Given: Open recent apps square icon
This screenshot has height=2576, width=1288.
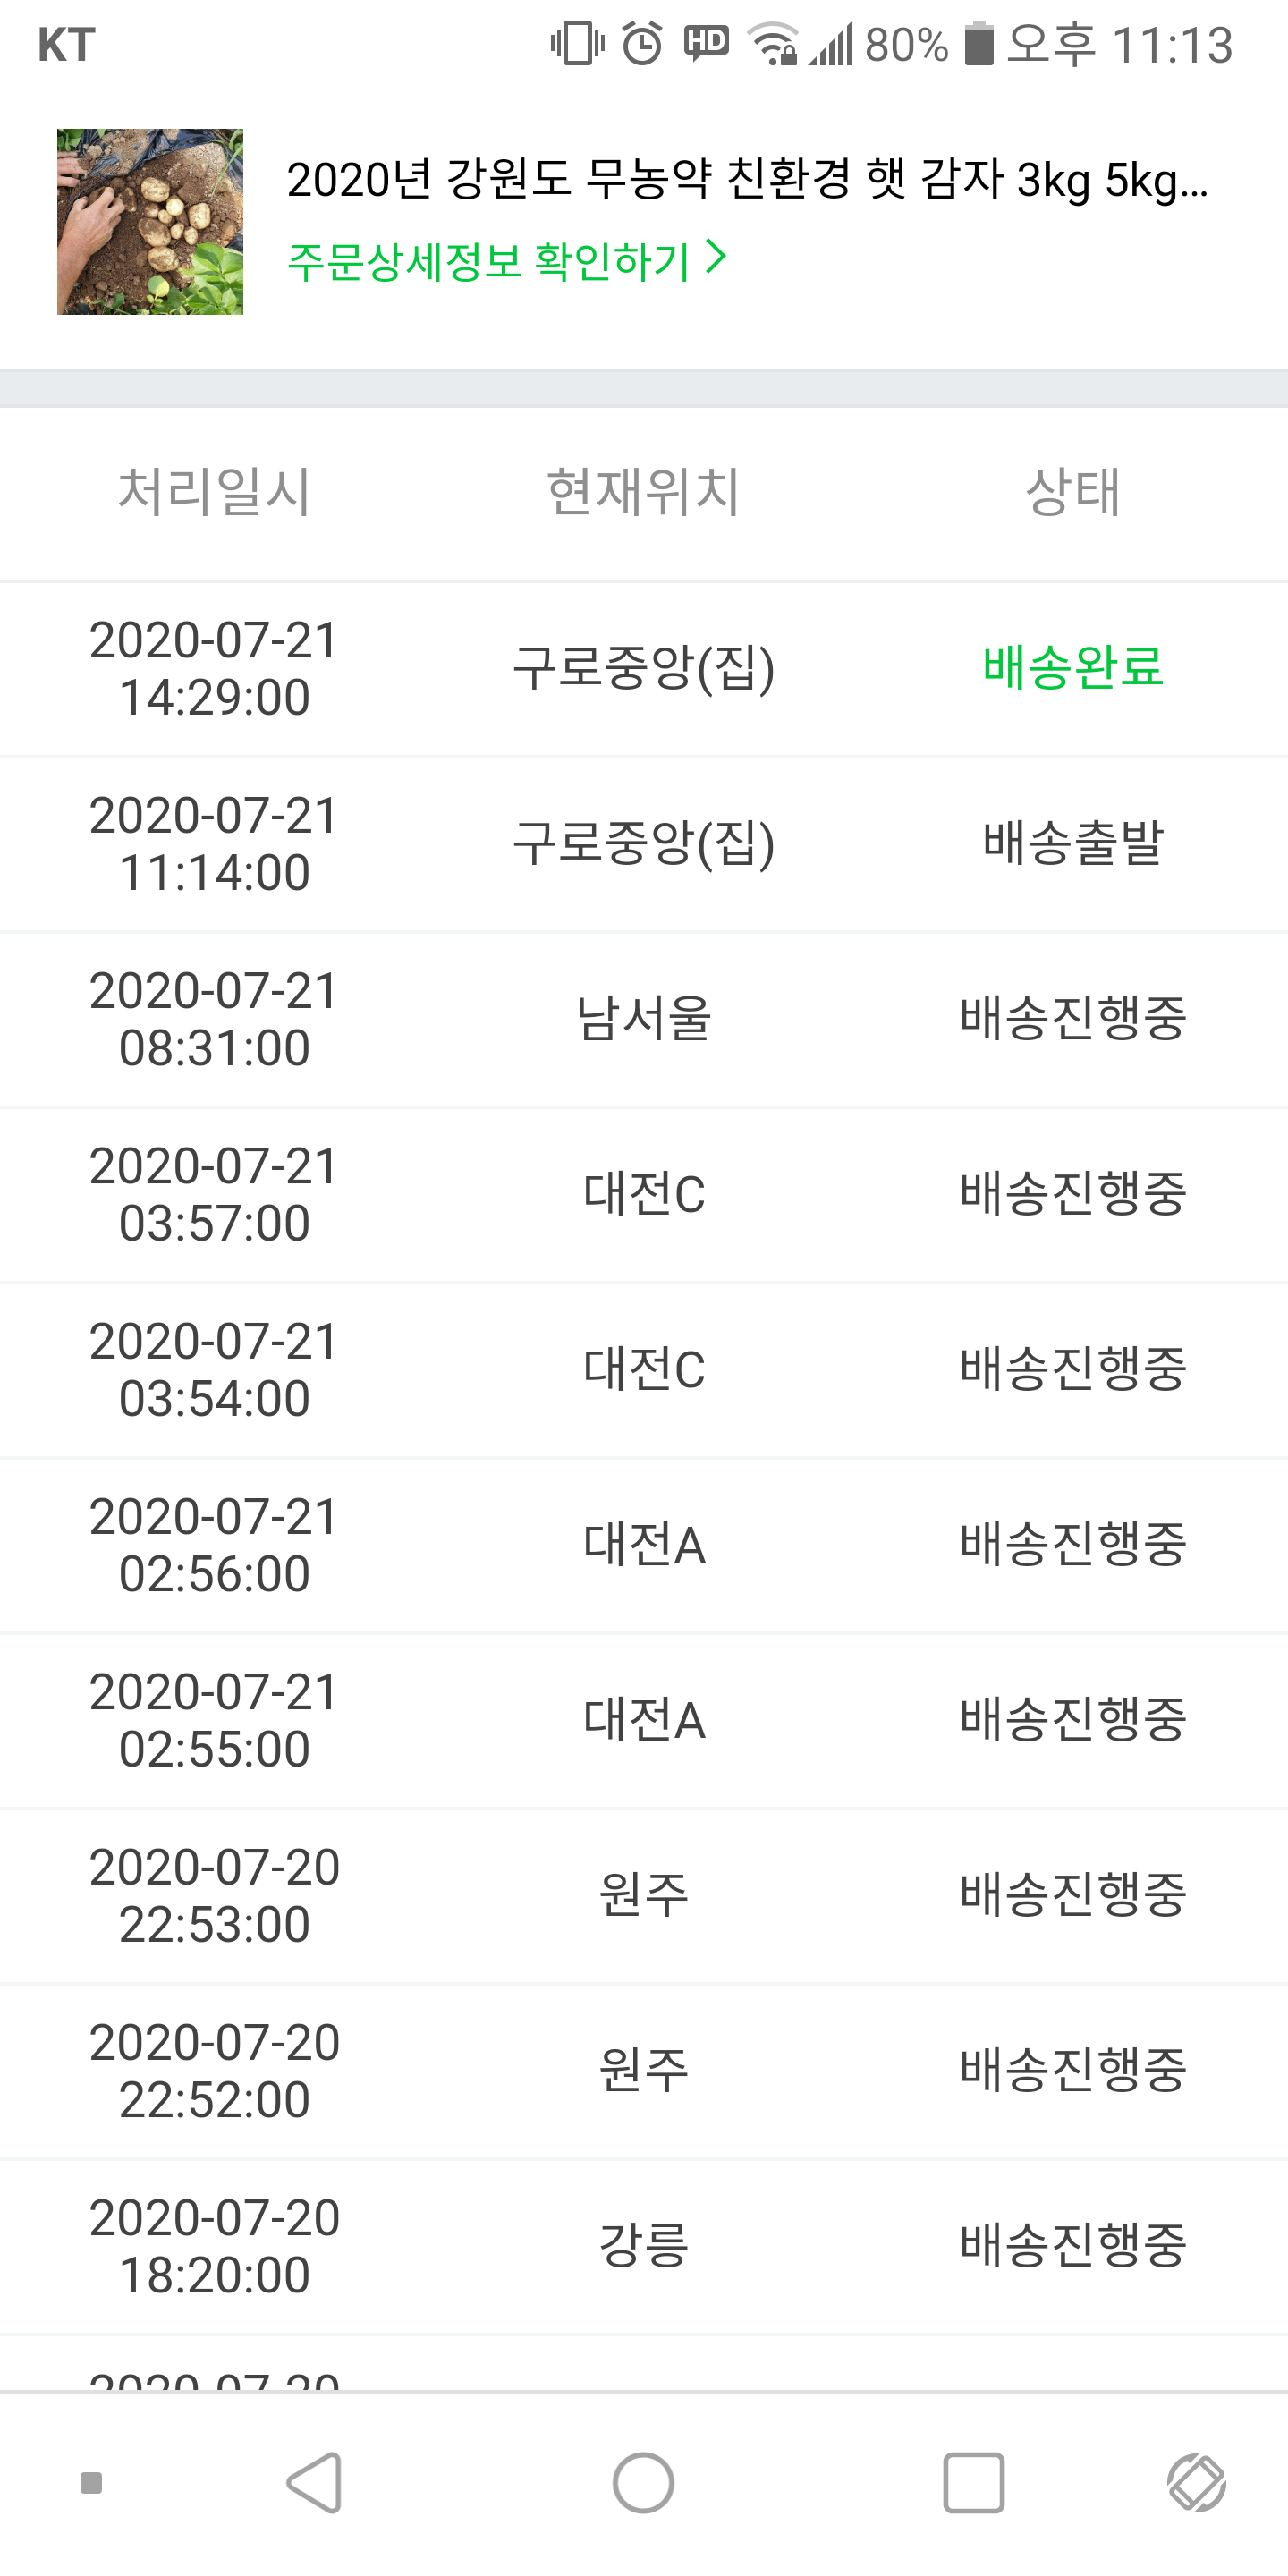Looking at the screenshot, I should [x=973, y=2483].
